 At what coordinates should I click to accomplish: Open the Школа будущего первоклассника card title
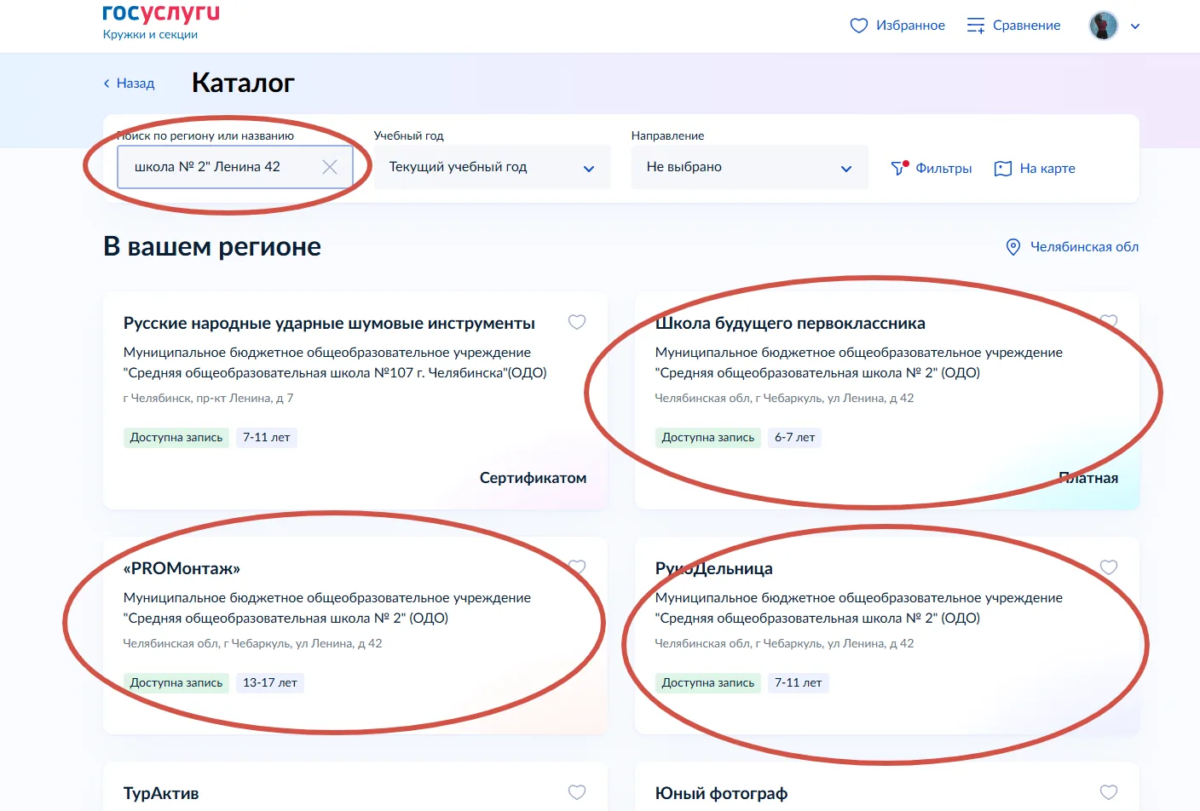[790, 323]
